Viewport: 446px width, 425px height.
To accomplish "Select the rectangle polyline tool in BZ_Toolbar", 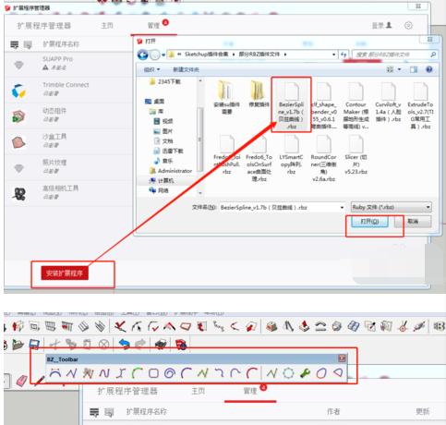I will [x=153, y=373].
